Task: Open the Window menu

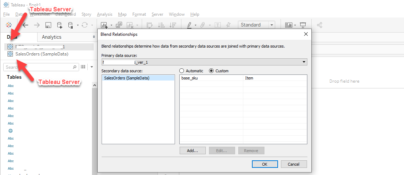Action: 177,14
